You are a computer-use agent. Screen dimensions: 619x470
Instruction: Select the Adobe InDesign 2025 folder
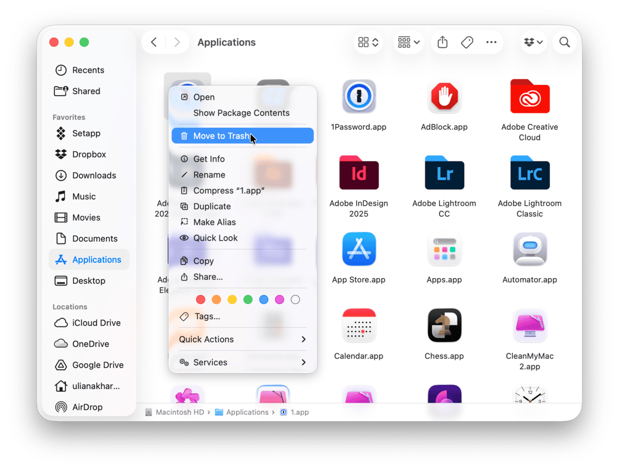pyautogui.click(x=359, y=173)
